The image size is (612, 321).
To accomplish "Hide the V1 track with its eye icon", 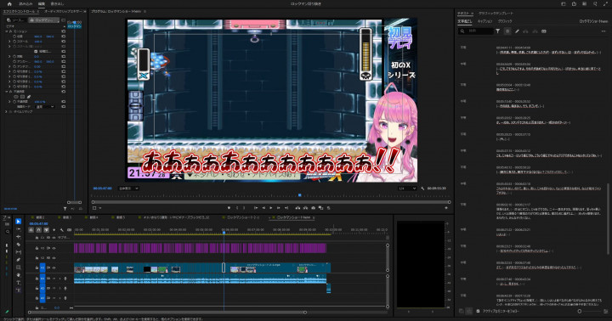I will (54, 268).
